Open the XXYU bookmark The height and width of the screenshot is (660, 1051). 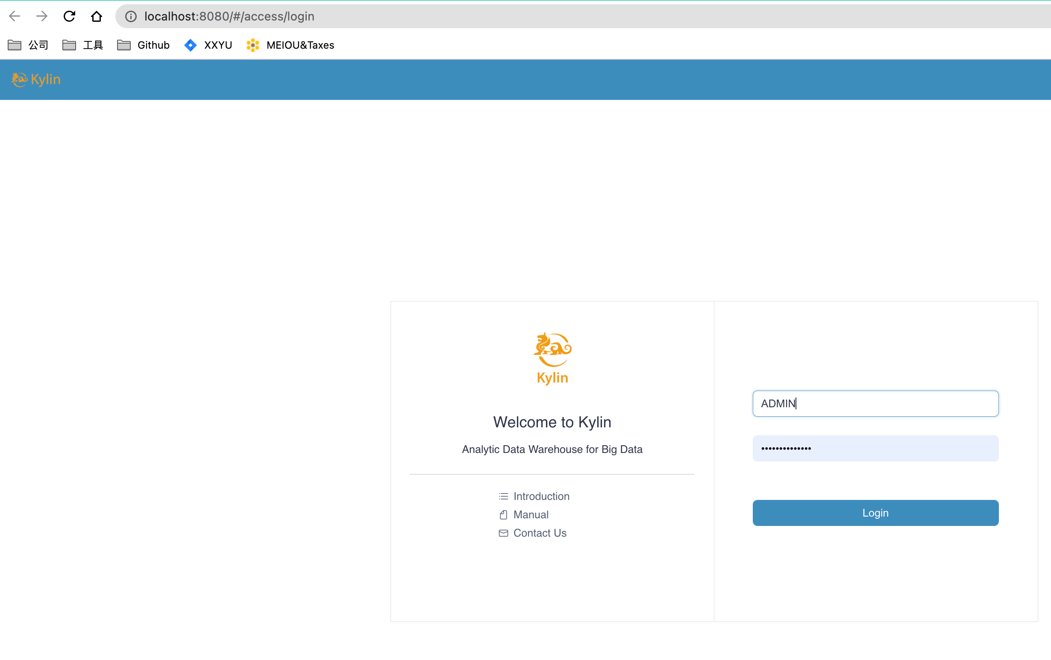208,45
